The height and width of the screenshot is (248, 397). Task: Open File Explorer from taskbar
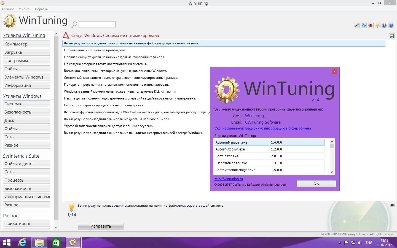pyautogui.click(x=39, y=242)
